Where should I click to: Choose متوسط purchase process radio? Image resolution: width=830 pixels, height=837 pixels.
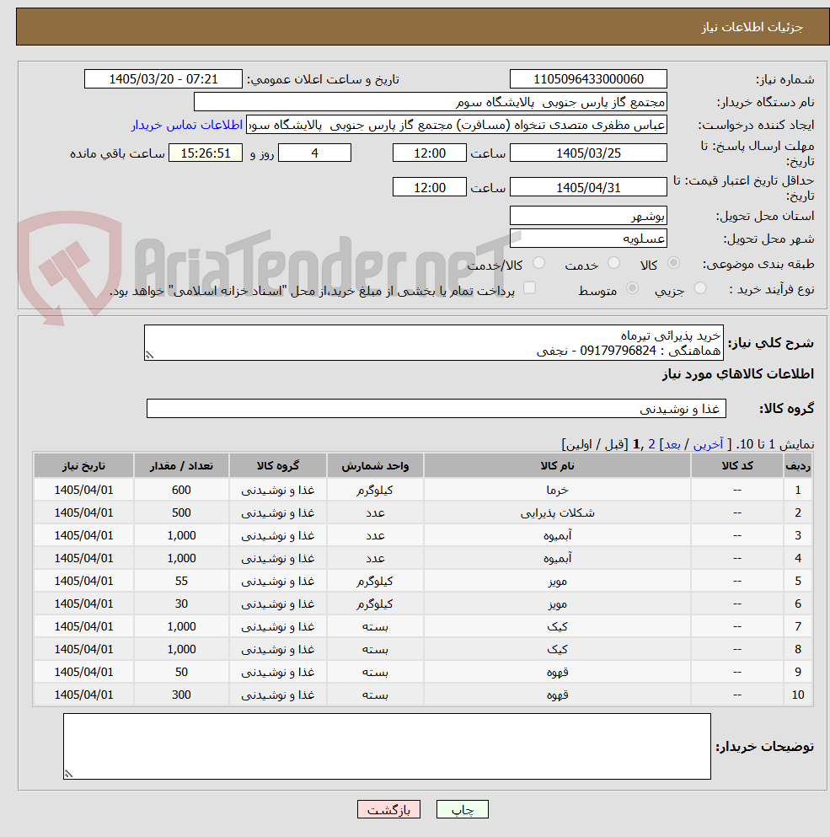[633, 288]
